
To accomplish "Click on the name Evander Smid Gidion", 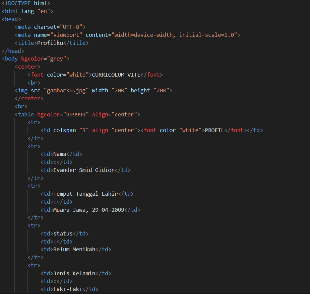I will pyautogui.click(x=84, y=170).
